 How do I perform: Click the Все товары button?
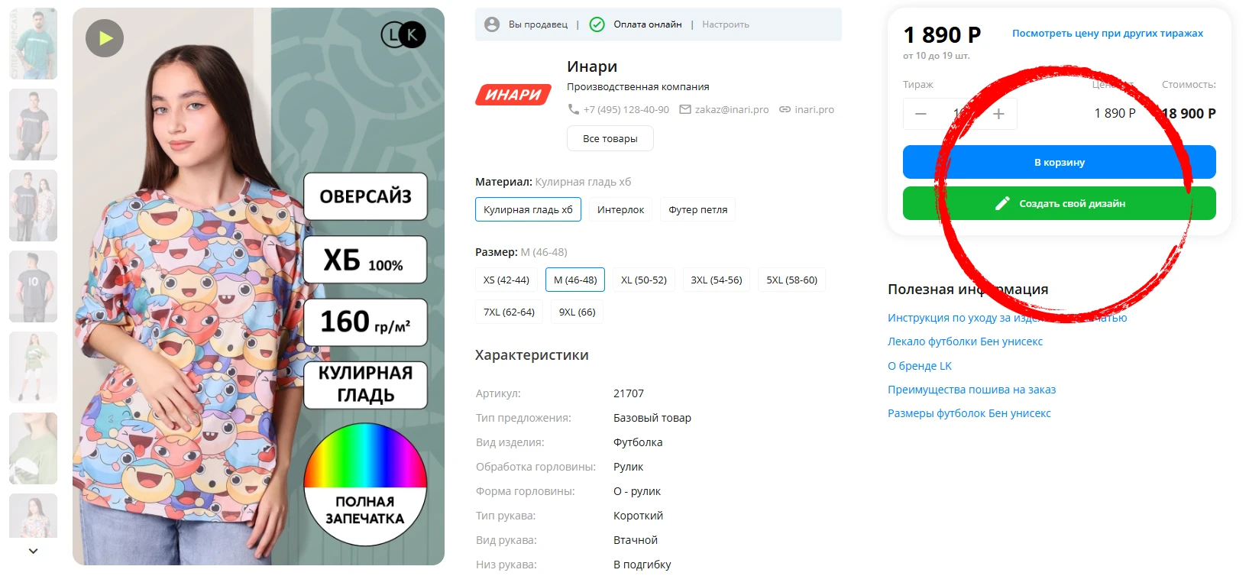[x=610, y=138]
